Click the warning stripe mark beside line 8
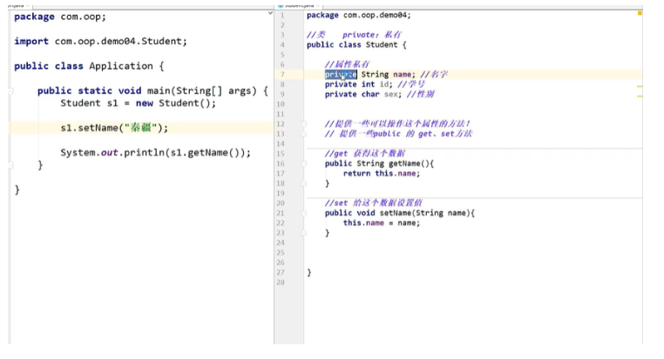The width and height of the screenshot is (664, 359). coord(640,86)
